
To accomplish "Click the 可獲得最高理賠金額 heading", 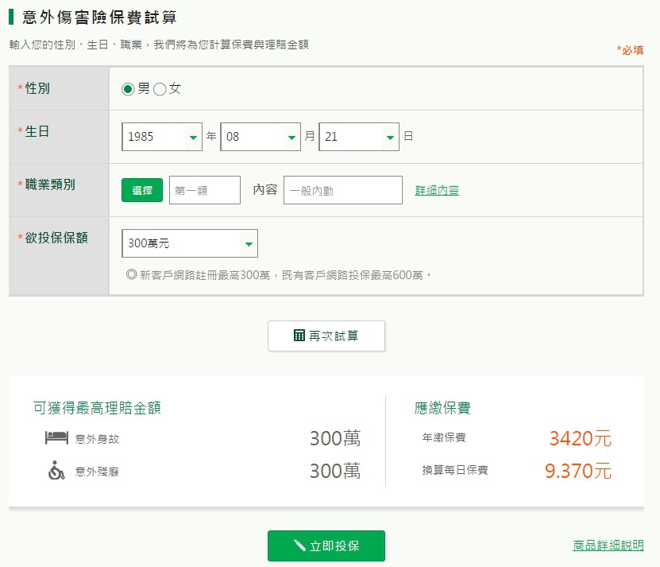I will [97, 408].
